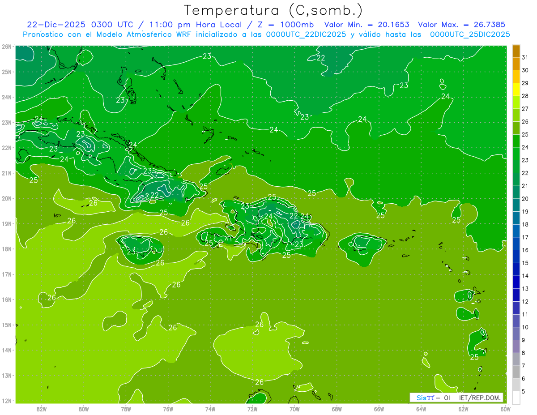
Task: Click the longitude axis label '72W'
Action: (252, 409)
